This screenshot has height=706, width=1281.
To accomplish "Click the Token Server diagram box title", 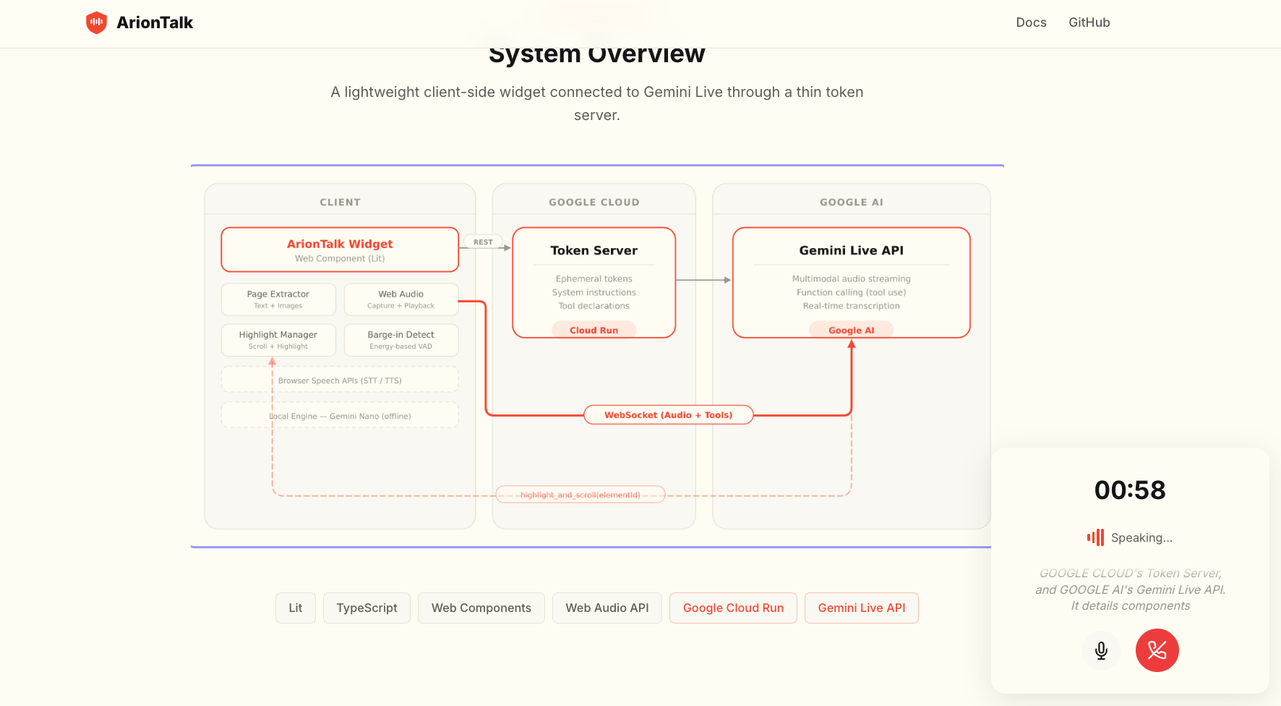I will [x=594, y=250].
